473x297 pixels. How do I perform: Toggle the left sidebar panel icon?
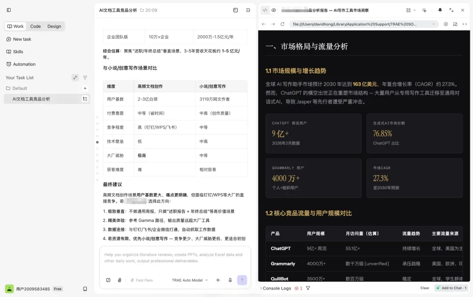(x=9, y=10)
